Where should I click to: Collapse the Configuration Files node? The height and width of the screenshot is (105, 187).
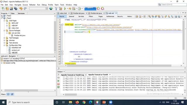pos(4,45)
